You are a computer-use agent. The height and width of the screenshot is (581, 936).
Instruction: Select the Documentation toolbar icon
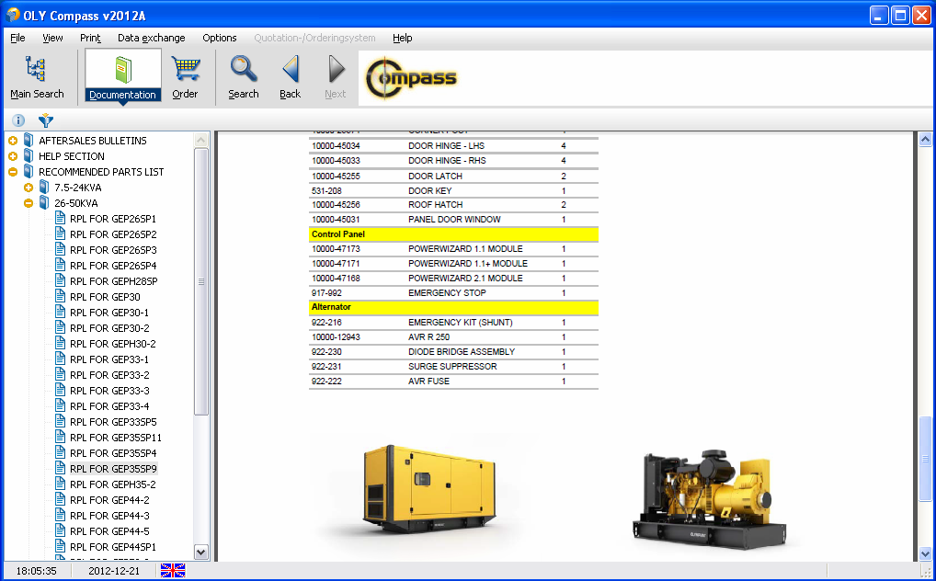[122, 76]
